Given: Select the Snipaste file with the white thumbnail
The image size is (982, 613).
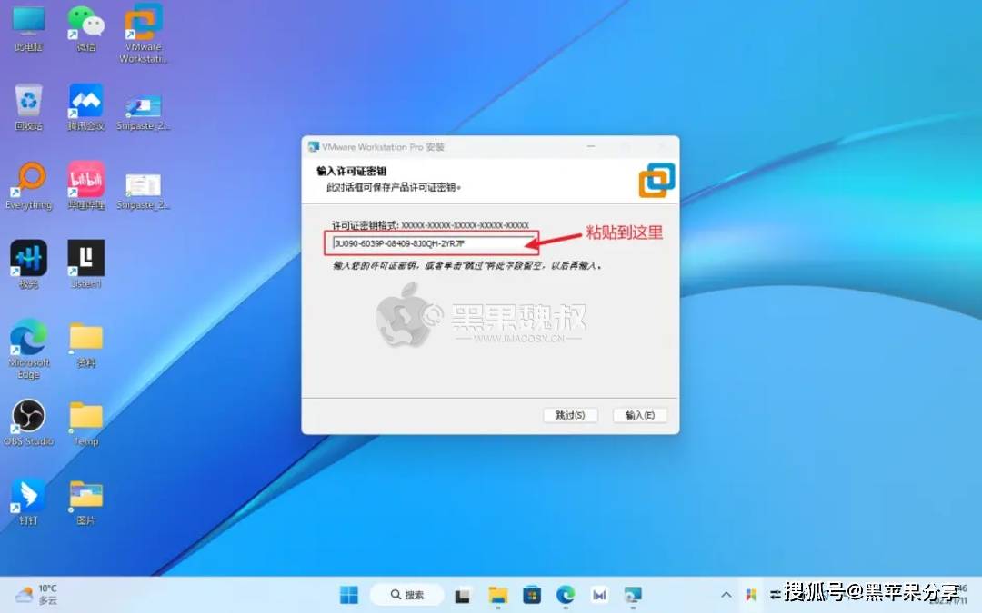Looking at the screenshot, I should (144, 191).
